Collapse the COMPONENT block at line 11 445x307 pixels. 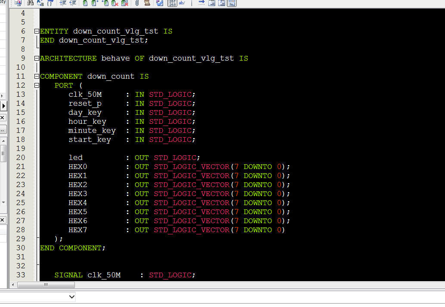(37, 76)
